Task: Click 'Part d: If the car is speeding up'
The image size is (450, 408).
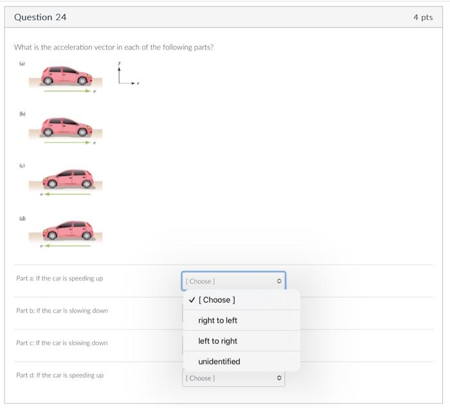Action: click(60, 375)
